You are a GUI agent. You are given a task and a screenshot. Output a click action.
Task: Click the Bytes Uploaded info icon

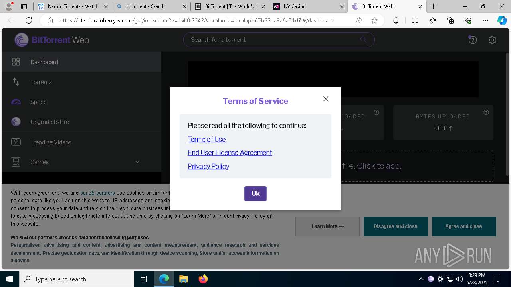click(486, 112)
